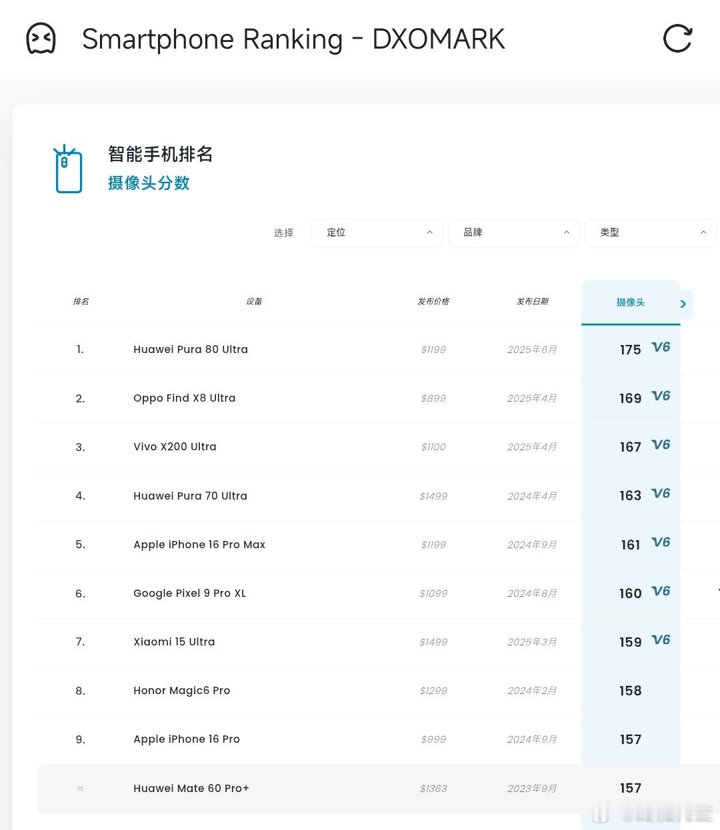Click the $1299 launch price cell
Image resolution: width=720 pixels, height=830 pixels.
(433, 691)
